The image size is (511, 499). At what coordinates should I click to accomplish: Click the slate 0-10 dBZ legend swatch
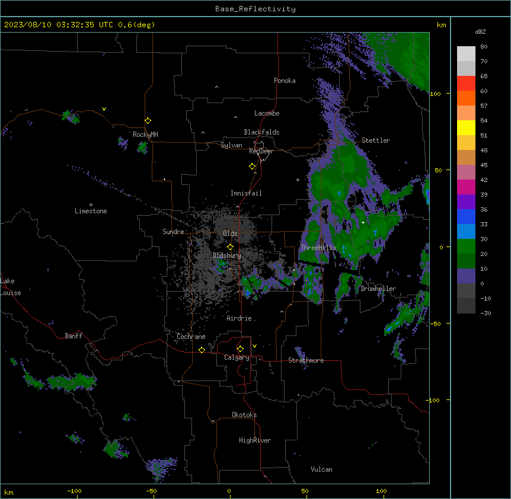[x=466, y=276]
